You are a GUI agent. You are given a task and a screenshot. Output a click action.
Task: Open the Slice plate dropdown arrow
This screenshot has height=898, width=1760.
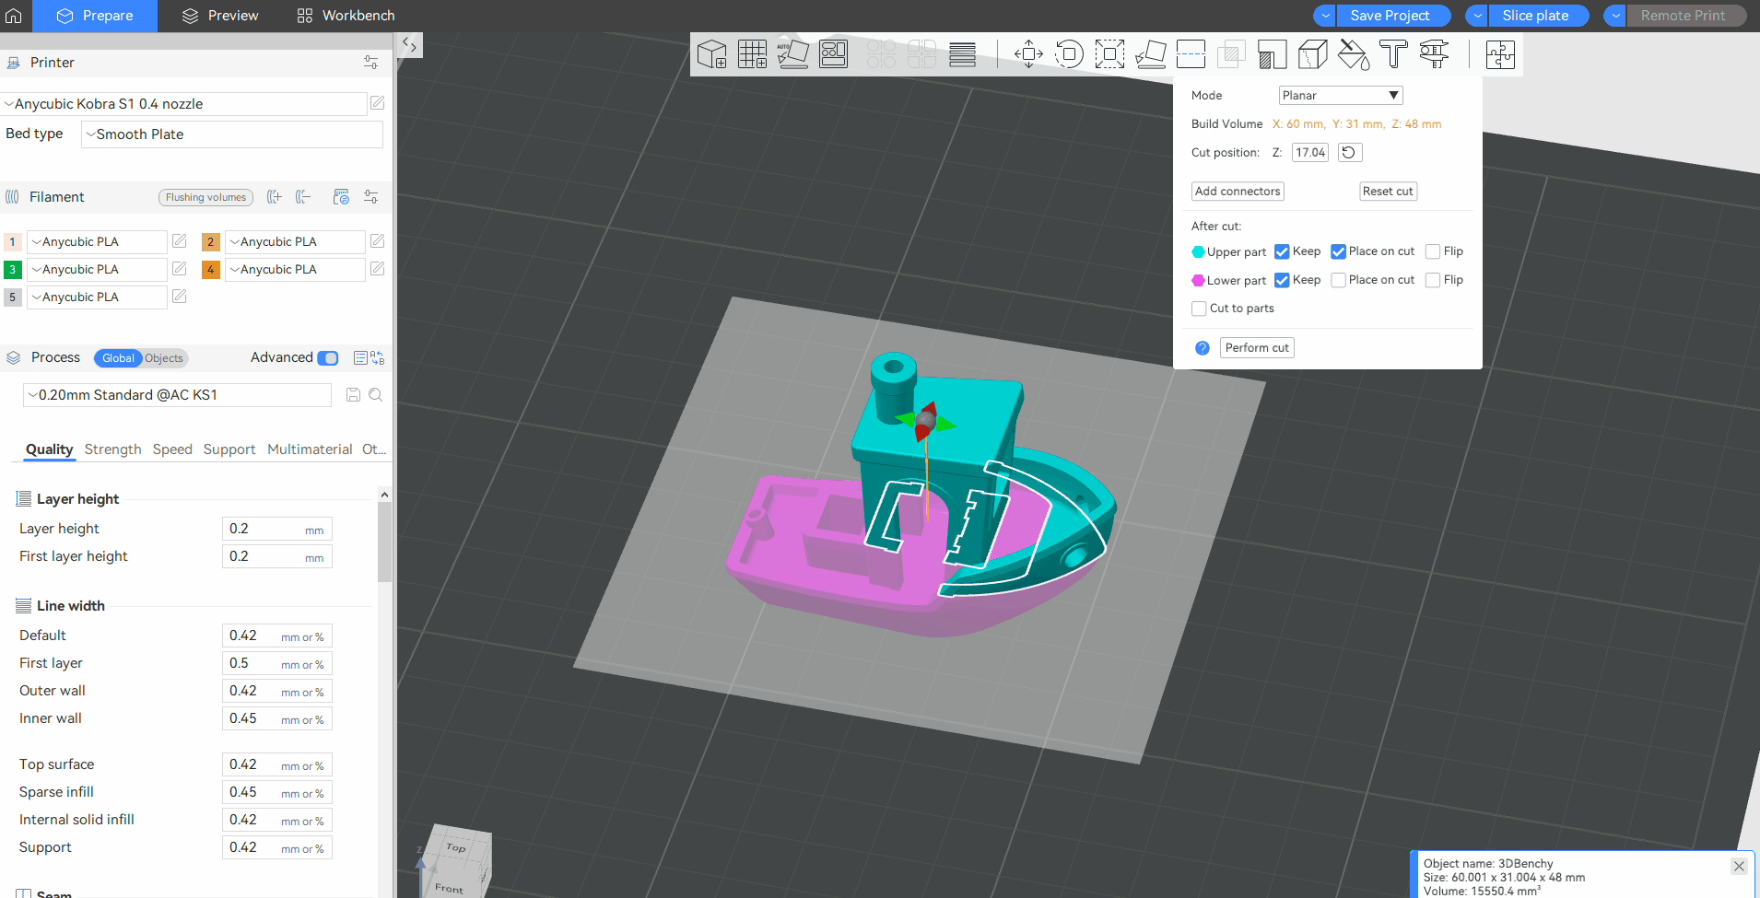point(1477,16)
